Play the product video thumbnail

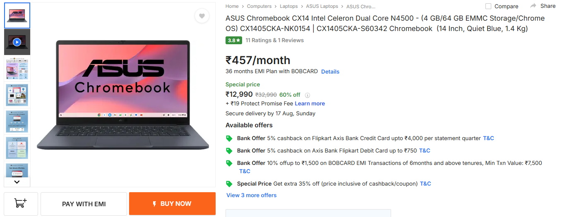[x=17, y=42]
